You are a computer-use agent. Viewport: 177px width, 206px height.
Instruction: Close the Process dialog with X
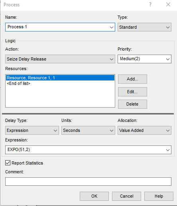click(x=168, y=5)
